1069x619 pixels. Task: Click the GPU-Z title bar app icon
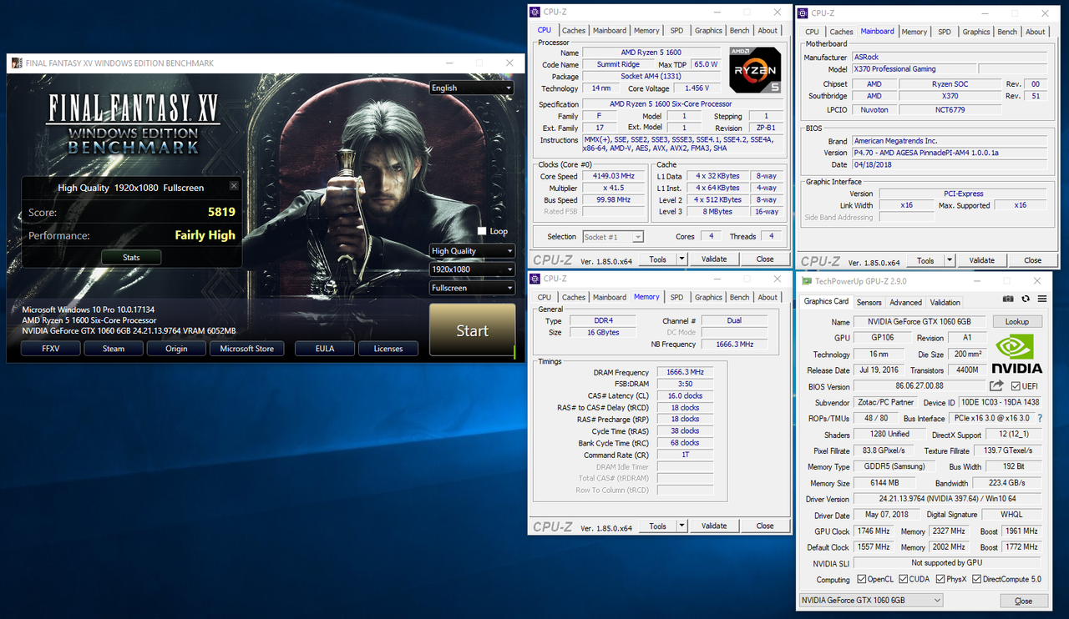(x=807, y=281)
